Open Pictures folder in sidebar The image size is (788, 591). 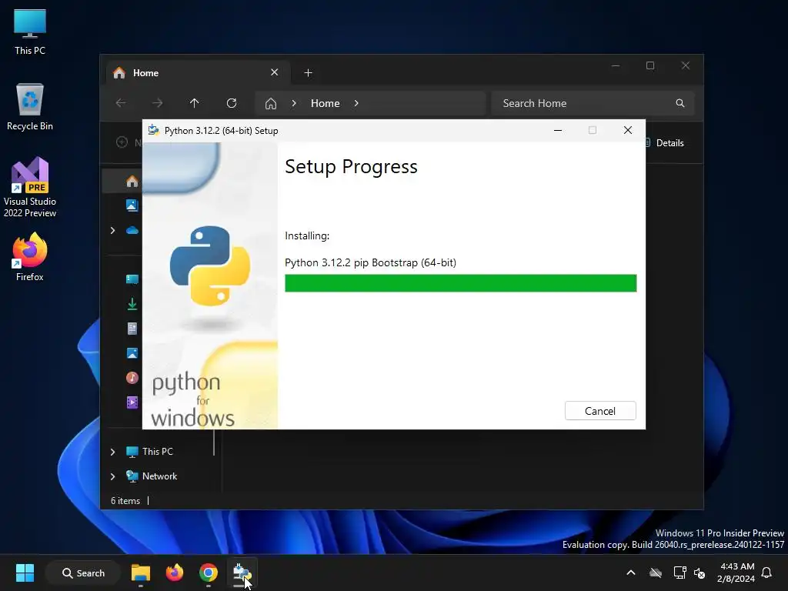[132, 353]
